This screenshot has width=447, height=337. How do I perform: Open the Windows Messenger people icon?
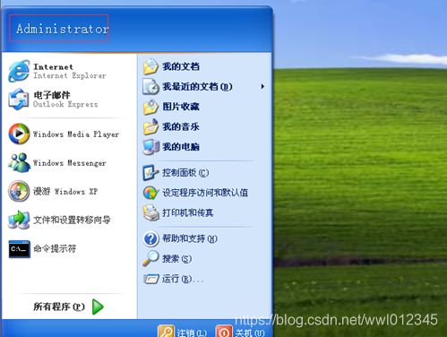click(19, 162)
